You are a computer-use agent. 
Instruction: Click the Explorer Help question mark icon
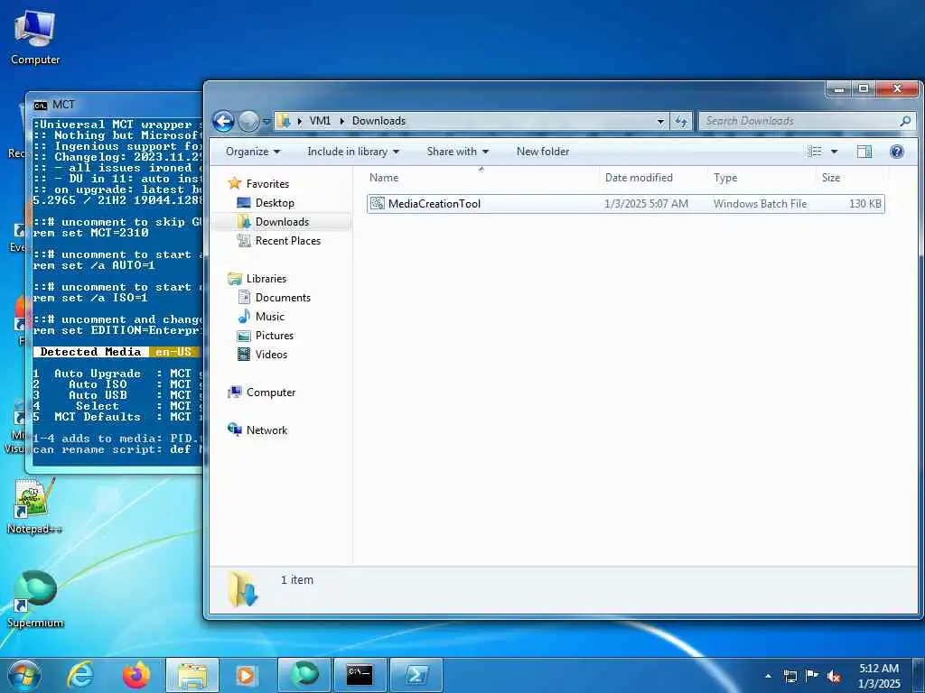(897, 152)
